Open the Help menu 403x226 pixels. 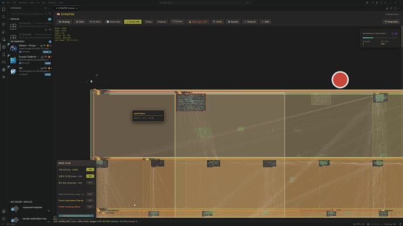click(x=61, y=2)
